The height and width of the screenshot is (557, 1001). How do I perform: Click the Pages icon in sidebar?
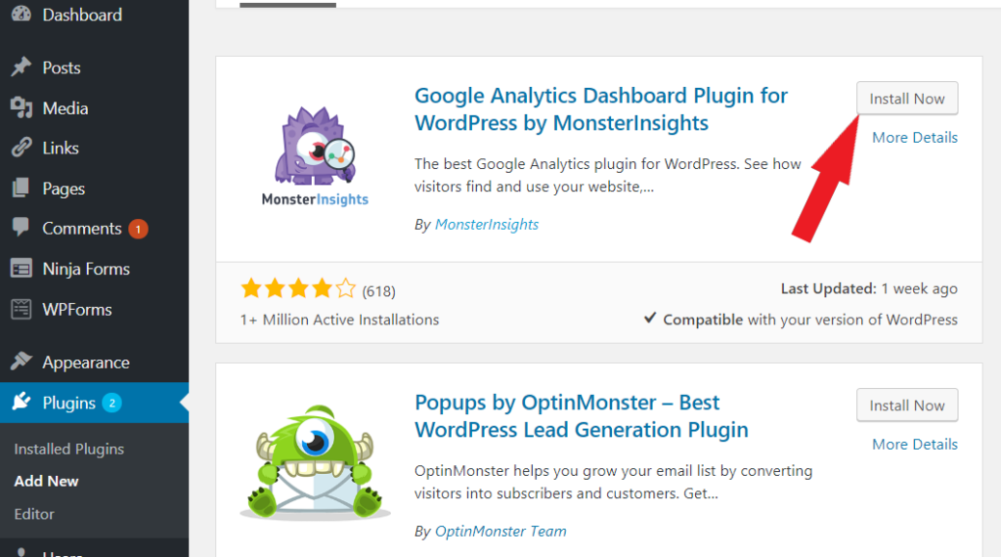[22, 188]
